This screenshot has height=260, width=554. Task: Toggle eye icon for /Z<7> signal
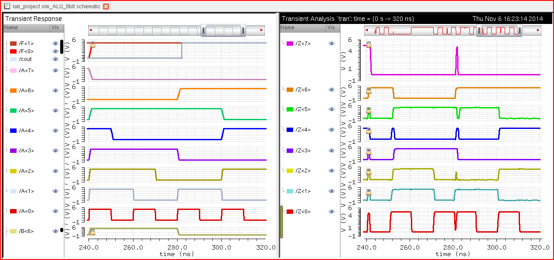click(x=332, y=44)
